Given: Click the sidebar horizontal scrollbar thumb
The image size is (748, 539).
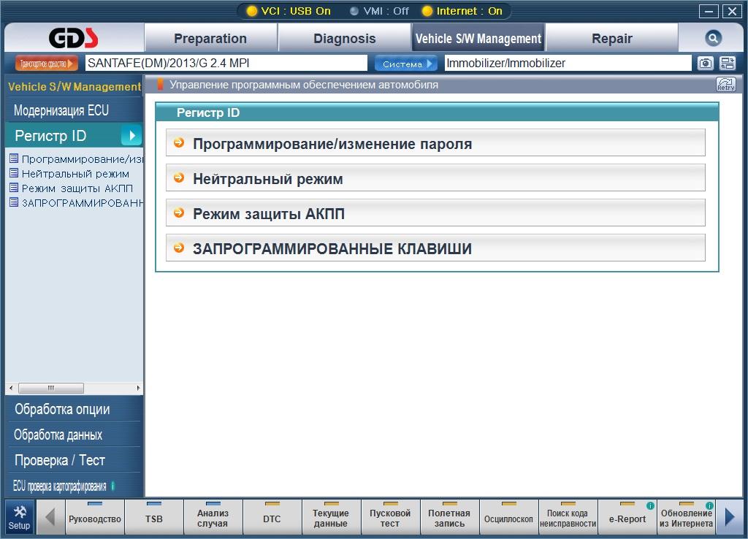Looking at the screenshot, I should point(51,388).
